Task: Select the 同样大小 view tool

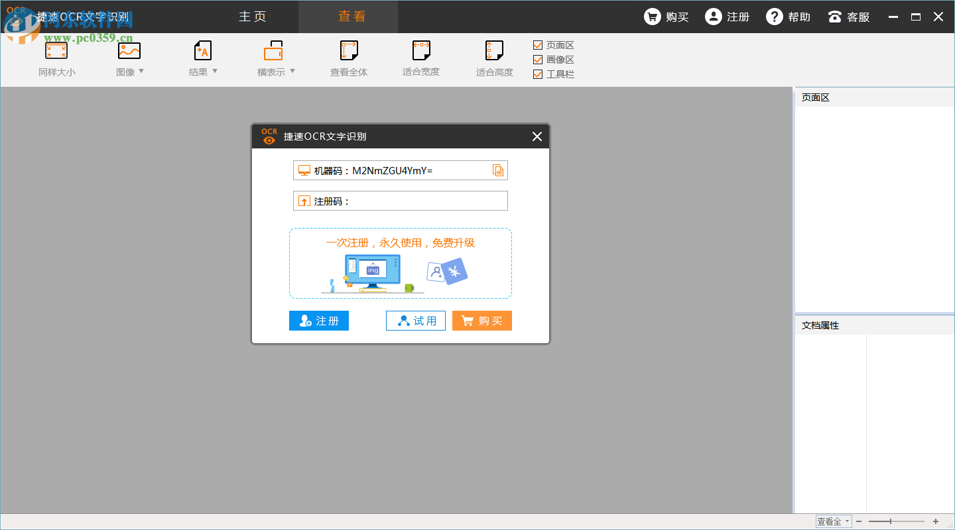Action: (x=56, y=59)
